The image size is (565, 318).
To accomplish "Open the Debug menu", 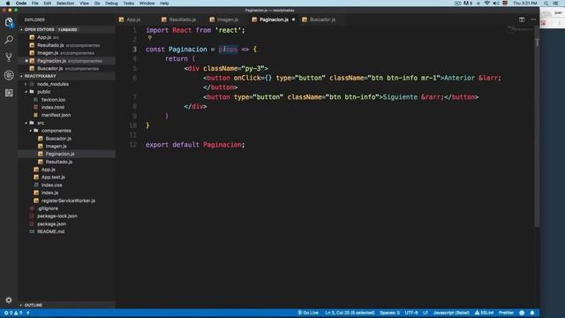I will 111,4.
